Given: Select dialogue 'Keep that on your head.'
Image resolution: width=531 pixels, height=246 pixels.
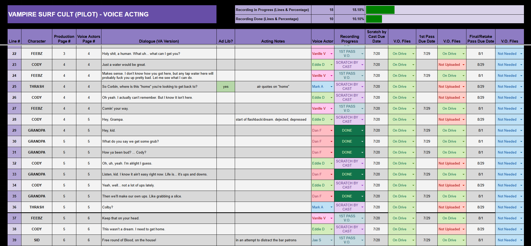Looking at the screenshot, I should click(159, 218).
